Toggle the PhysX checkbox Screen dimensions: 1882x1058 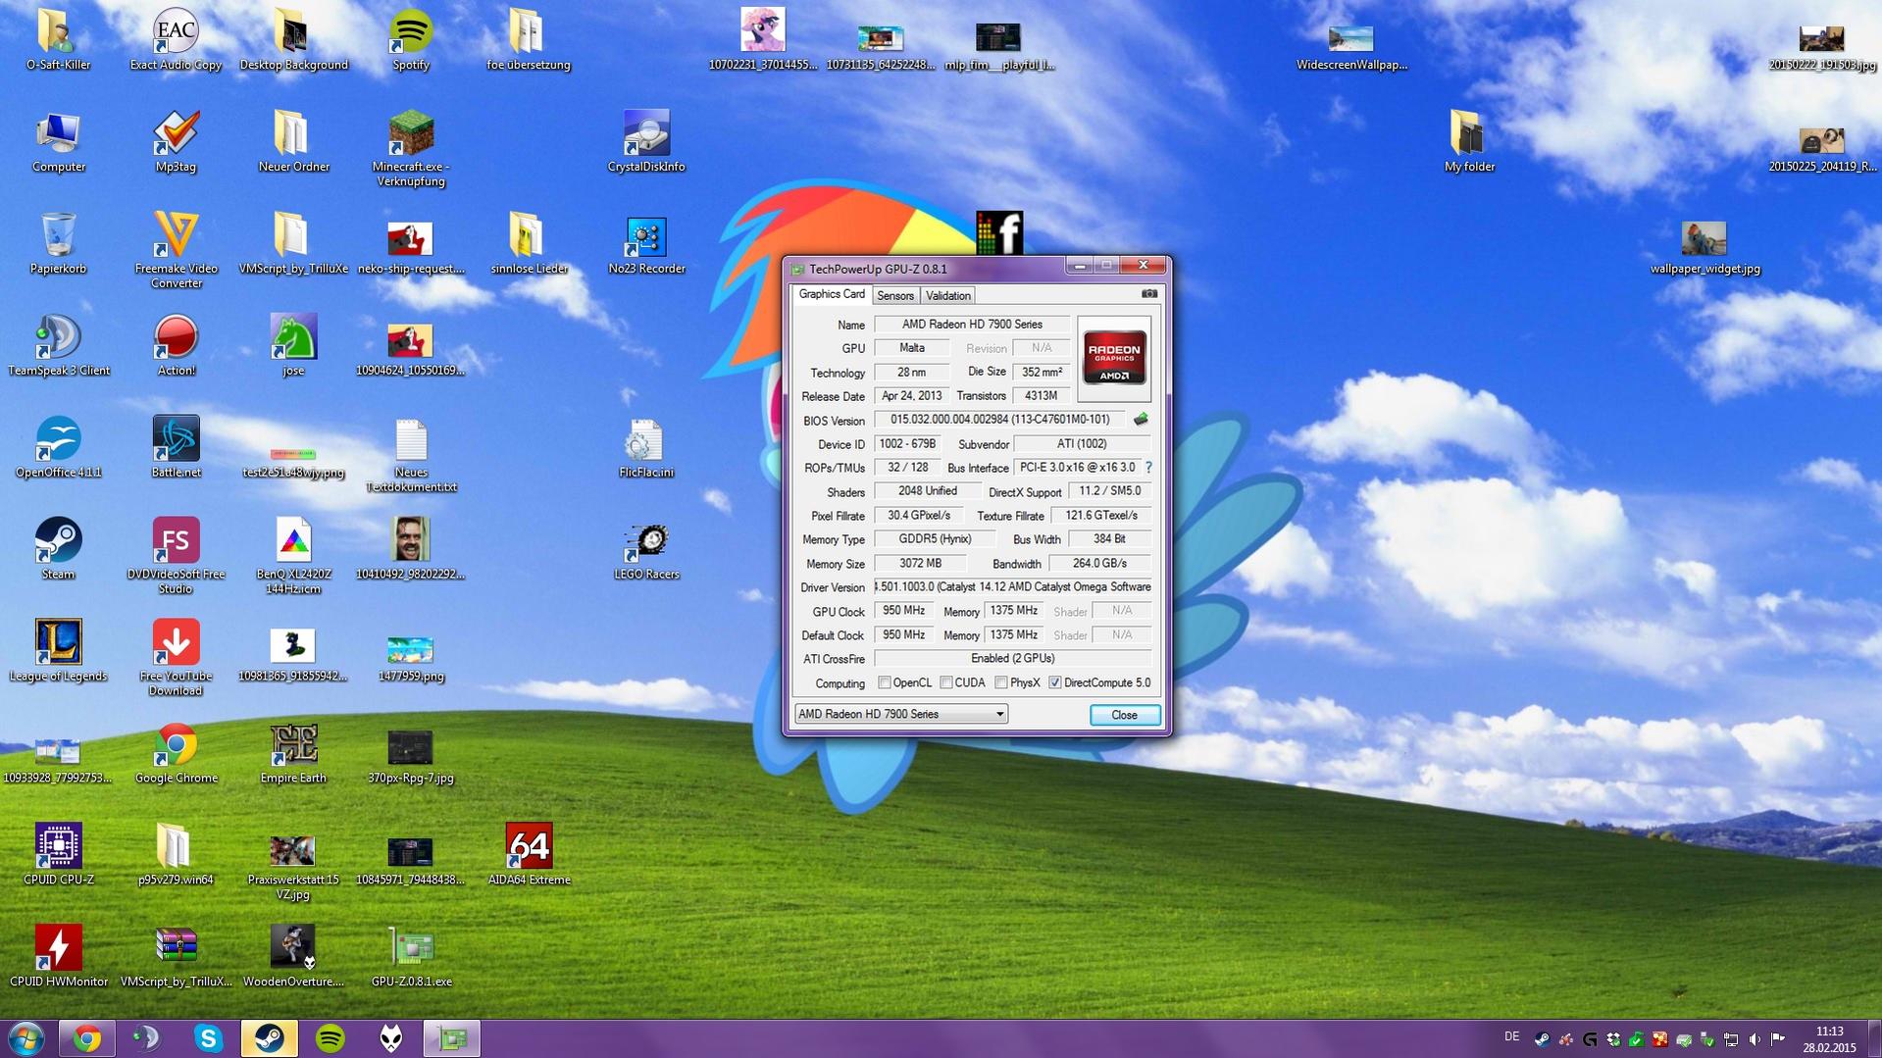click(x=1001, y=682)
